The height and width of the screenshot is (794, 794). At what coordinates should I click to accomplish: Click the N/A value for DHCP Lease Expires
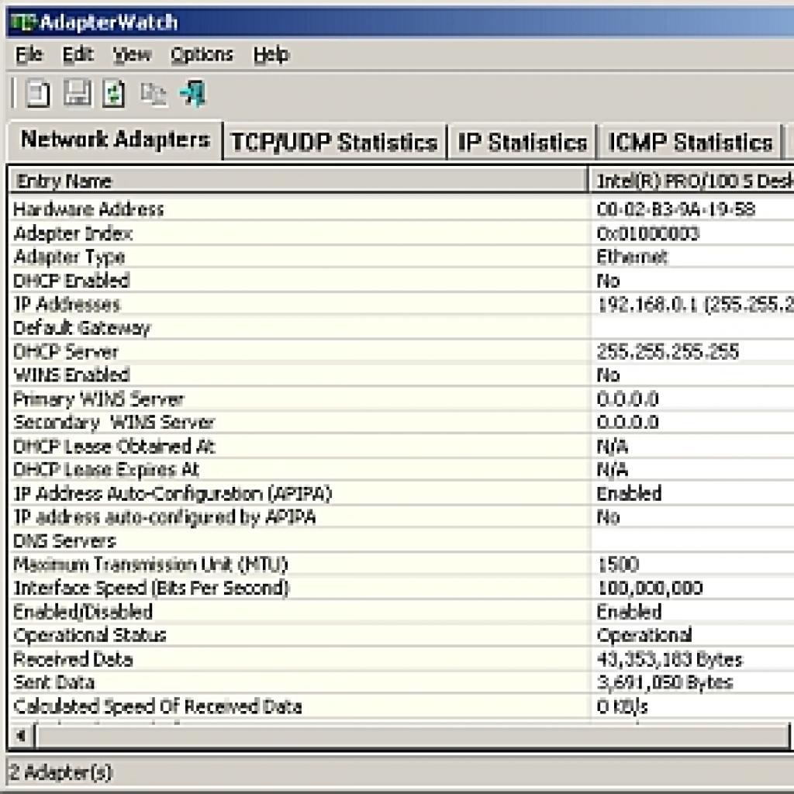tap(613, 470)
